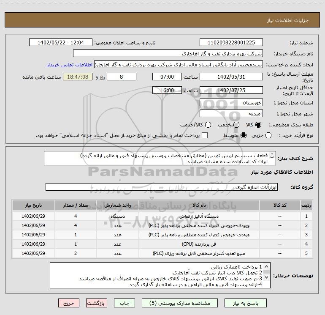Click the شرح کلی نیاز text area
Screen dimensions: 325x315
[160, 159]
